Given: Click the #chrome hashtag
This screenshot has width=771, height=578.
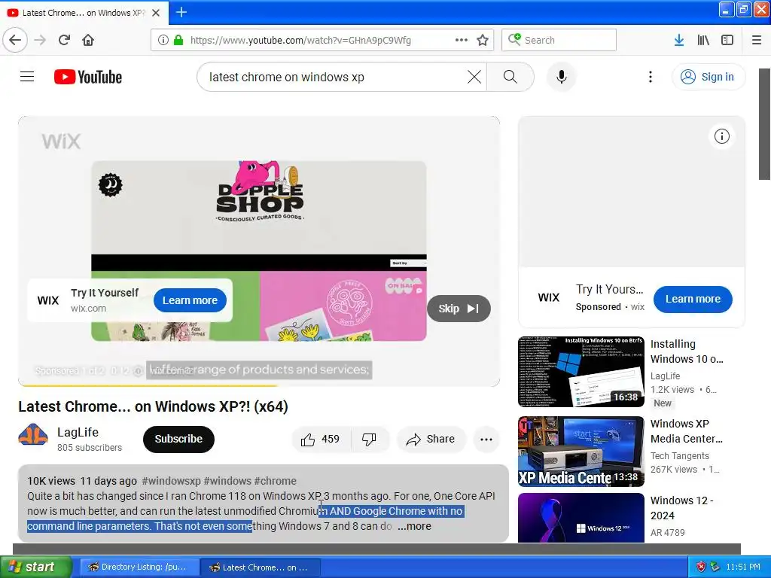Looking at the screenshot, I should pyautogui.click(x=276, y=481).
